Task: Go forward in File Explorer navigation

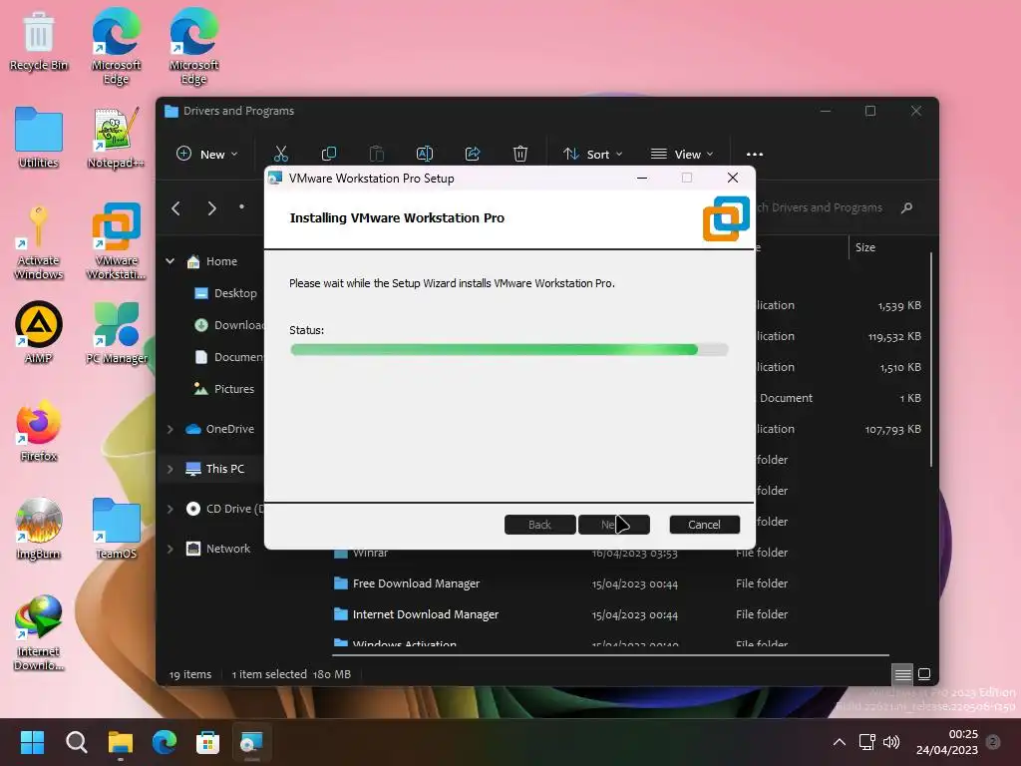Action: 211,208
